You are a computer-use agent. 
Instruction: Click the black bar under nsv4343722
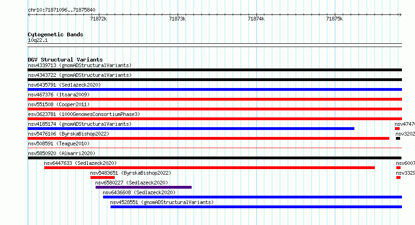[214, 80]
